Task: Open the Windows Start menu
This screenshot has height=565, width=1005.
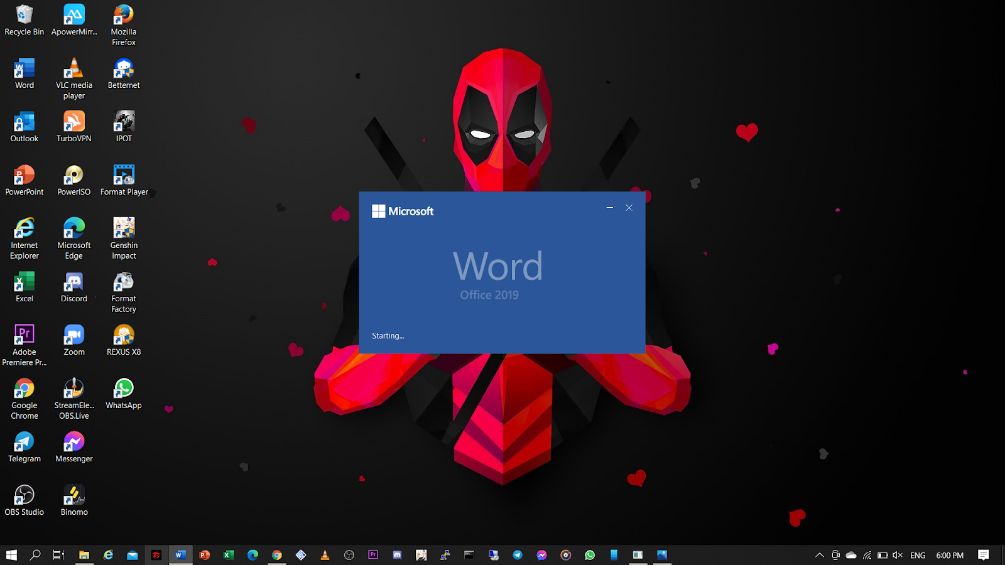Action: pyautogui.click(x=11, y=555)
